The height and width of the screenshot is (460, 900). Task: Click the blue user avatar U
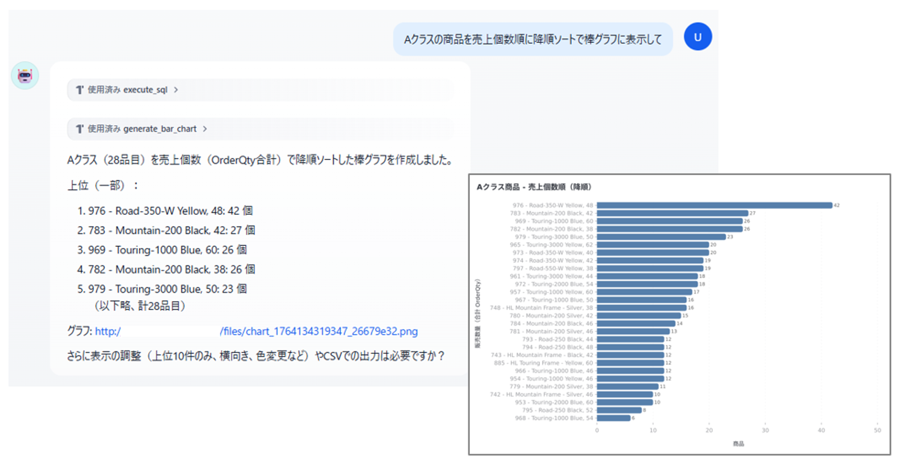click(697, 37)
